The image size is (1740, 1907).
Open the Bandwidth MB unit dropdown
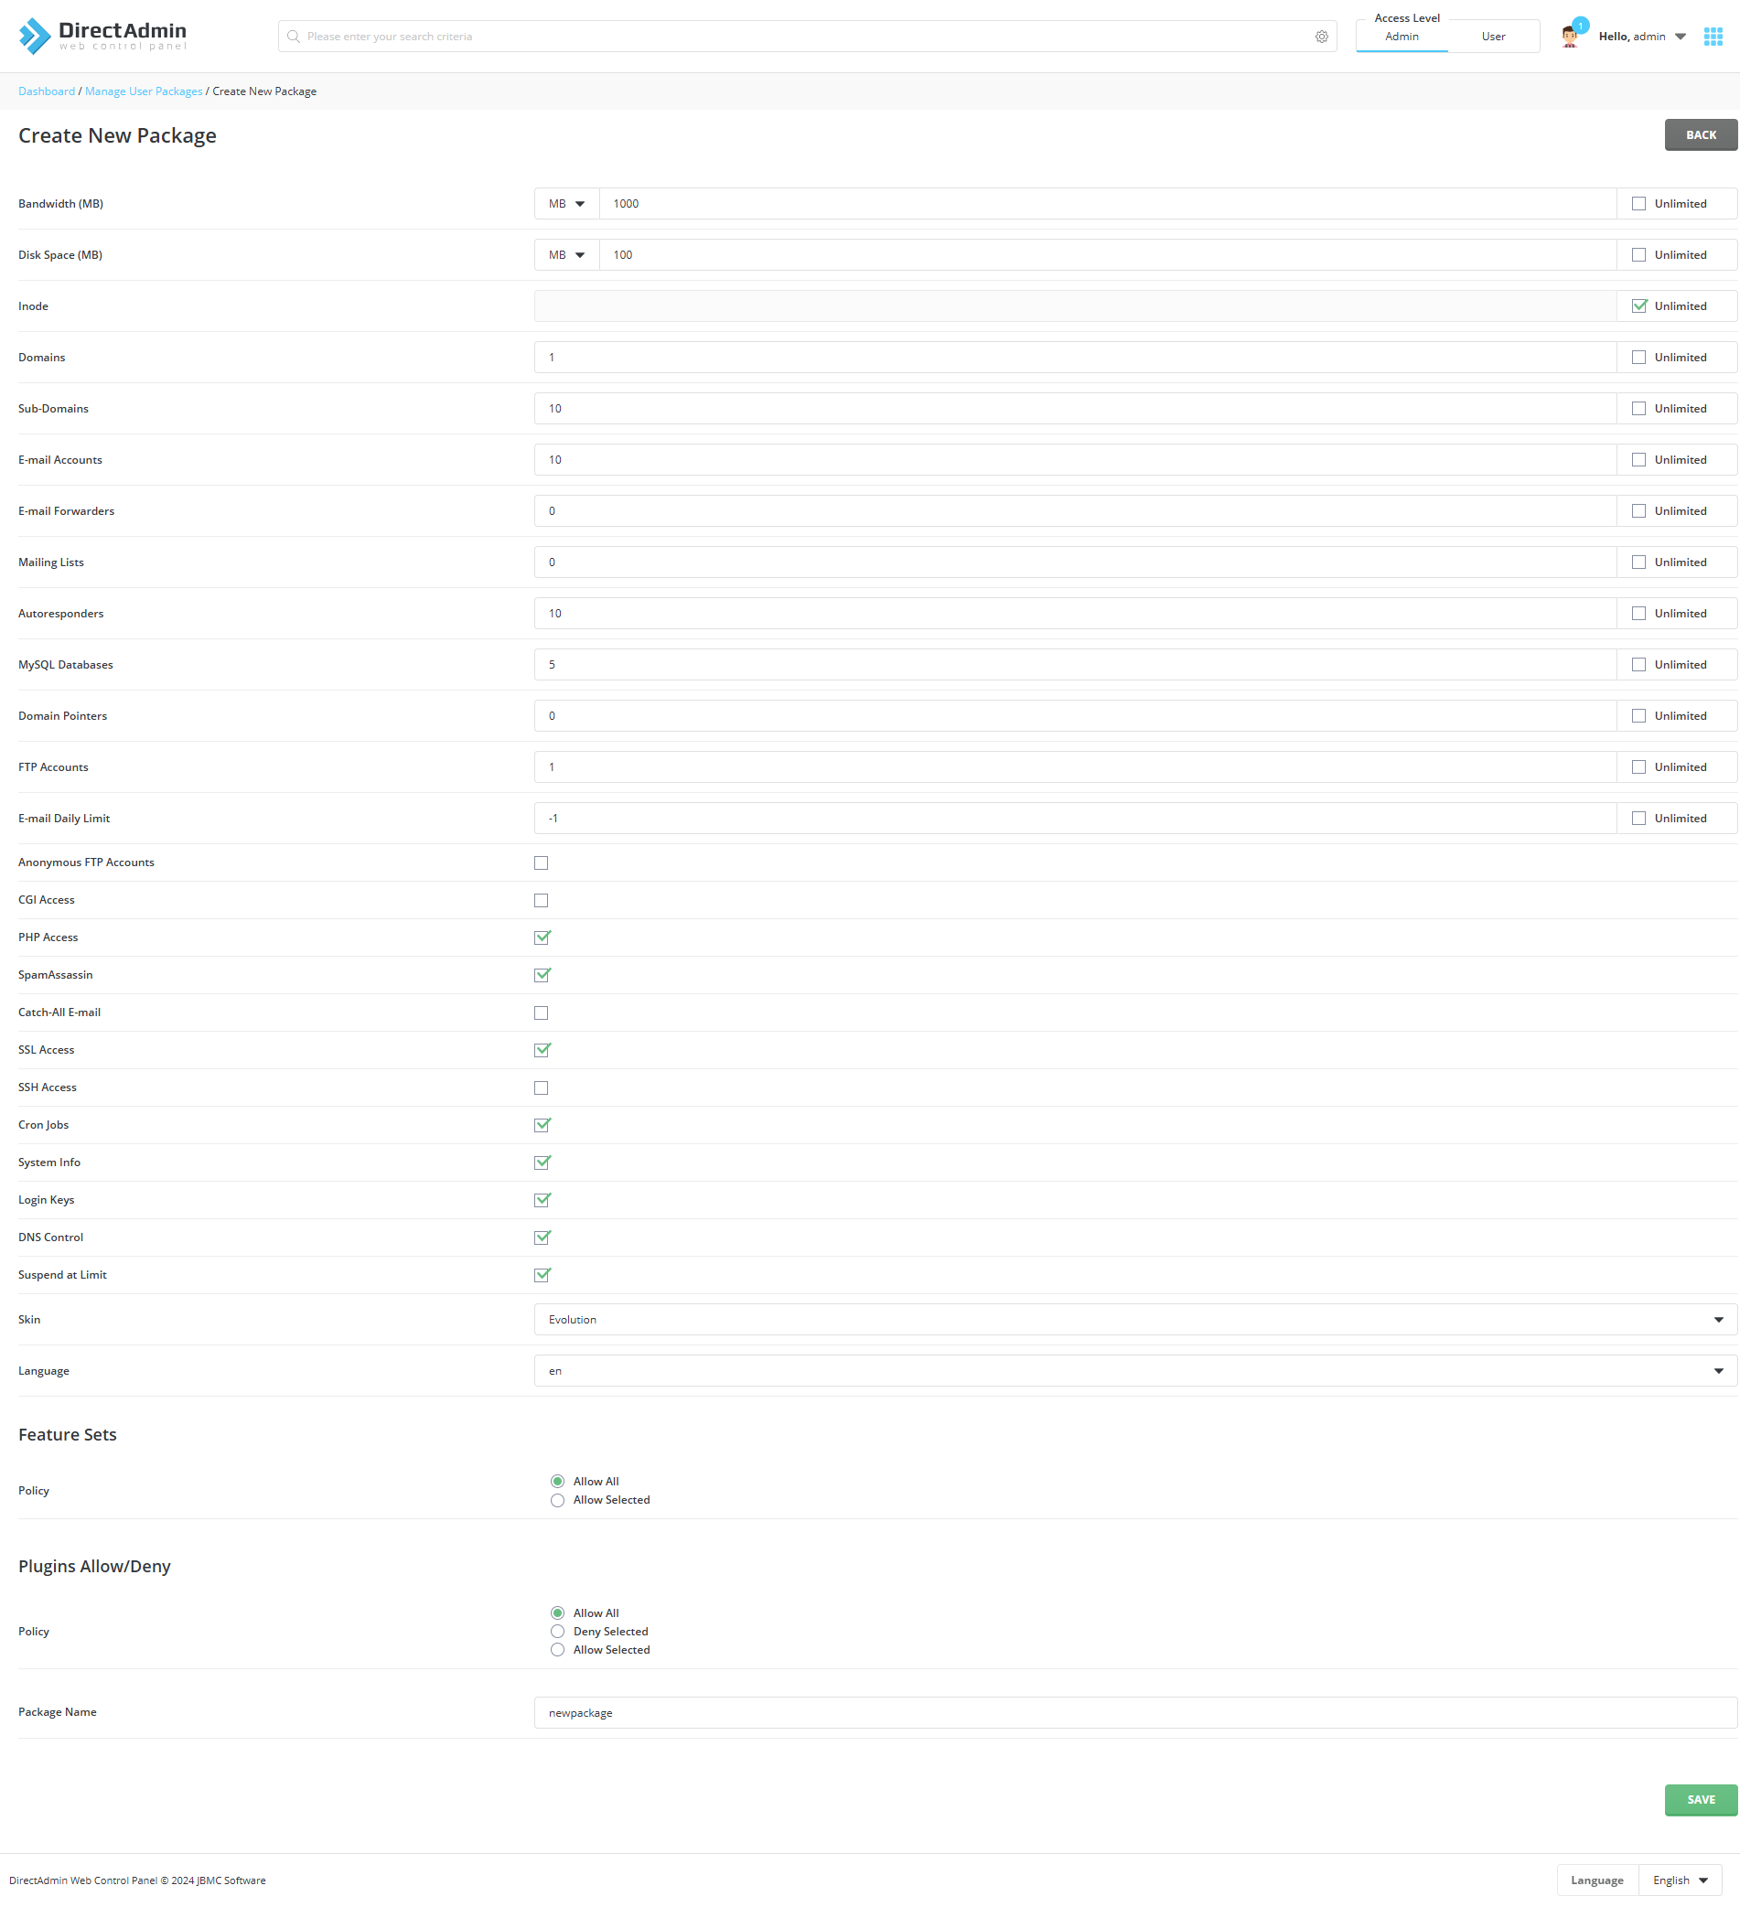coord(567,203)
